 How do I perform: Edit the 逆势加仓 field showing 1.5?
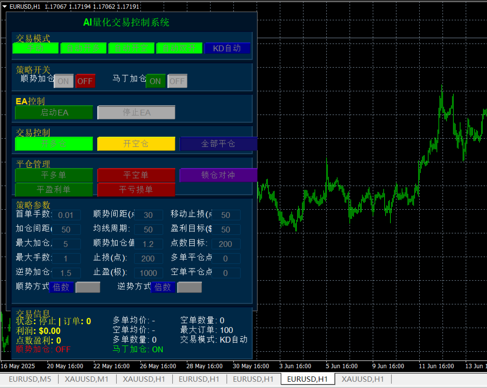66,273
